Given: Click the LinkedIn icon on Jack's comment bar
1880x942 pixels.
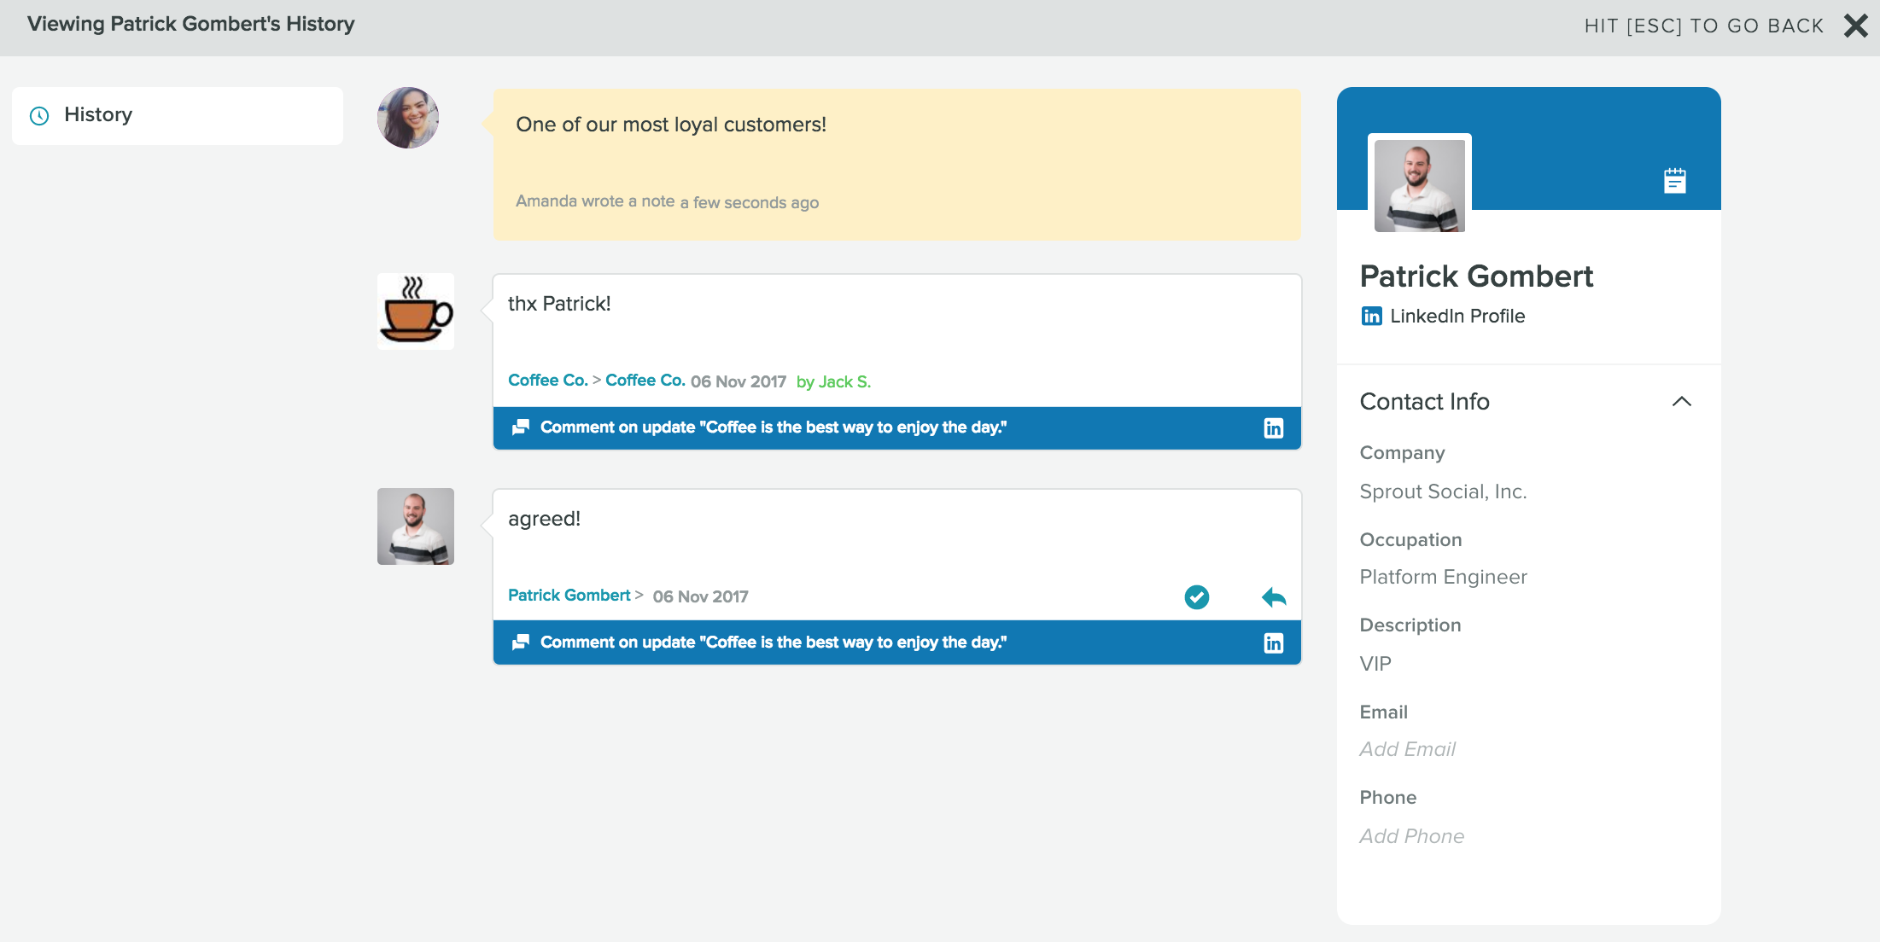Looking at the screenshot, I should coord(1274,428).
